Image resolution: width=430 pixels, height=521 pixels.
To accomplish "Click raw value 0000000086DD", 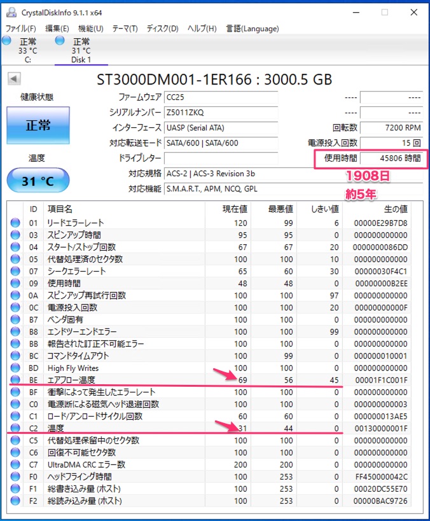I will coord(380,247).
